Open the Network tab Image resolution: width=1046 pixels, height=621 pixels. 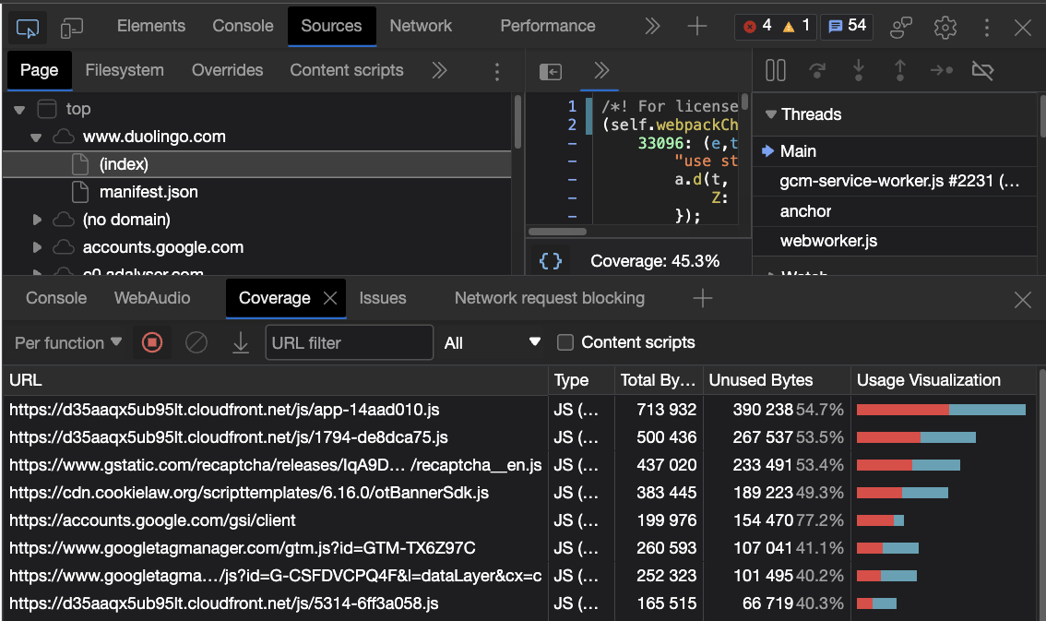coord(421,26)
